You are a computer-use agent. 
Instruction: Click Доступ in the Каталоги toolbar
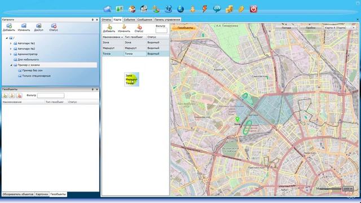coord(39,28)
